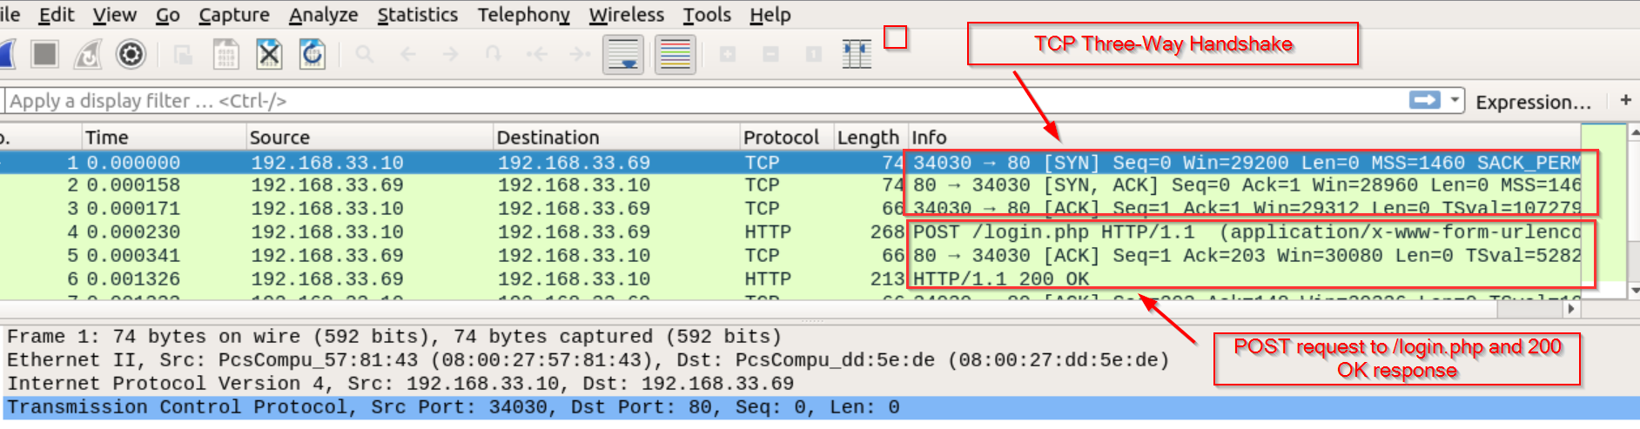Open capture options gear icon
This screenshot has width=1640, height=429.
pyautogui.click(x=131, y=55)
